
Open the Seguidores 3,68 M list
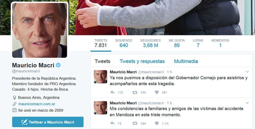[x=150, y=43]
